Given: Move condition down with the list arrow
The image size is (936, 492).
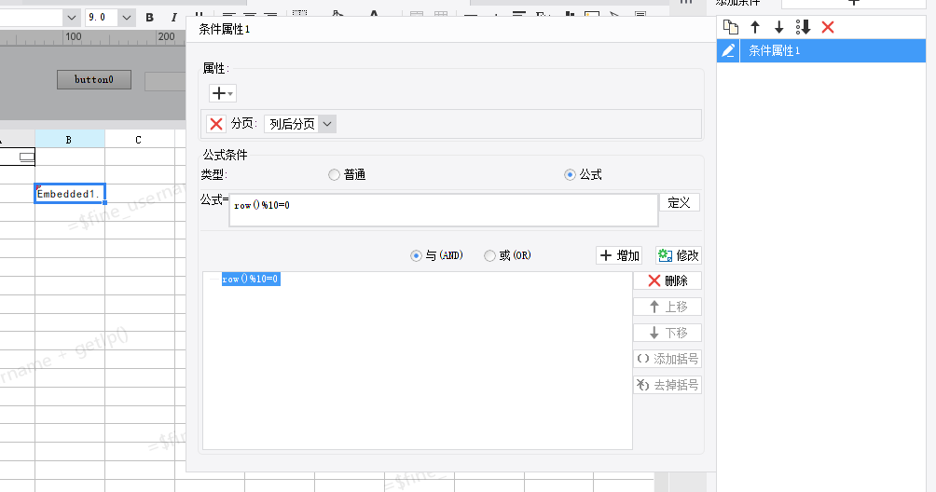Looking at the screenshot, I should pos(779,28).
